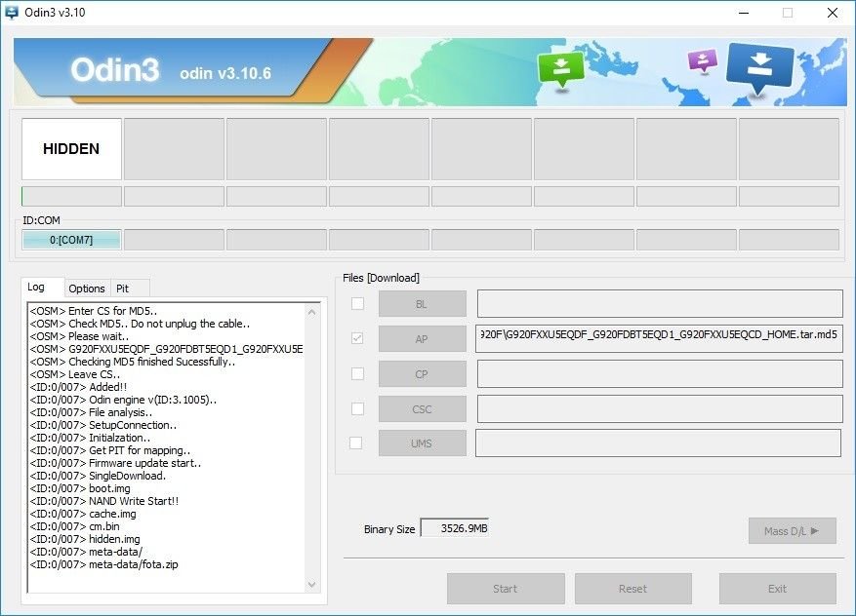Image resolution: width=856 pixels, height=616 pixels.
Task: Click the AP file select button
Action: [x=423, y=339]
